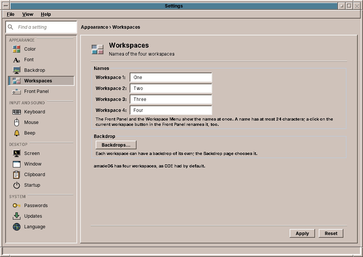The image size is (363, 257).
Task: Click the Workspaces sidebar icon
Action: click(16, 81)
